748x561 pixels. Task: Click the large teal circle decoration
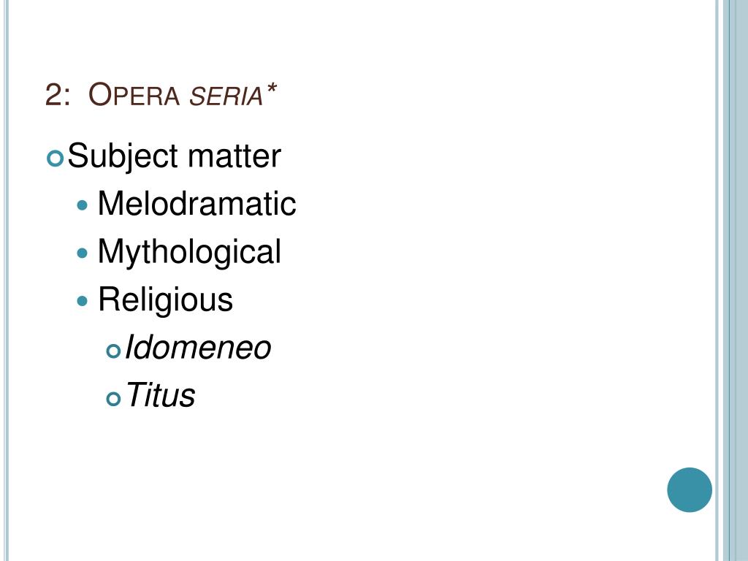[690, 490]
